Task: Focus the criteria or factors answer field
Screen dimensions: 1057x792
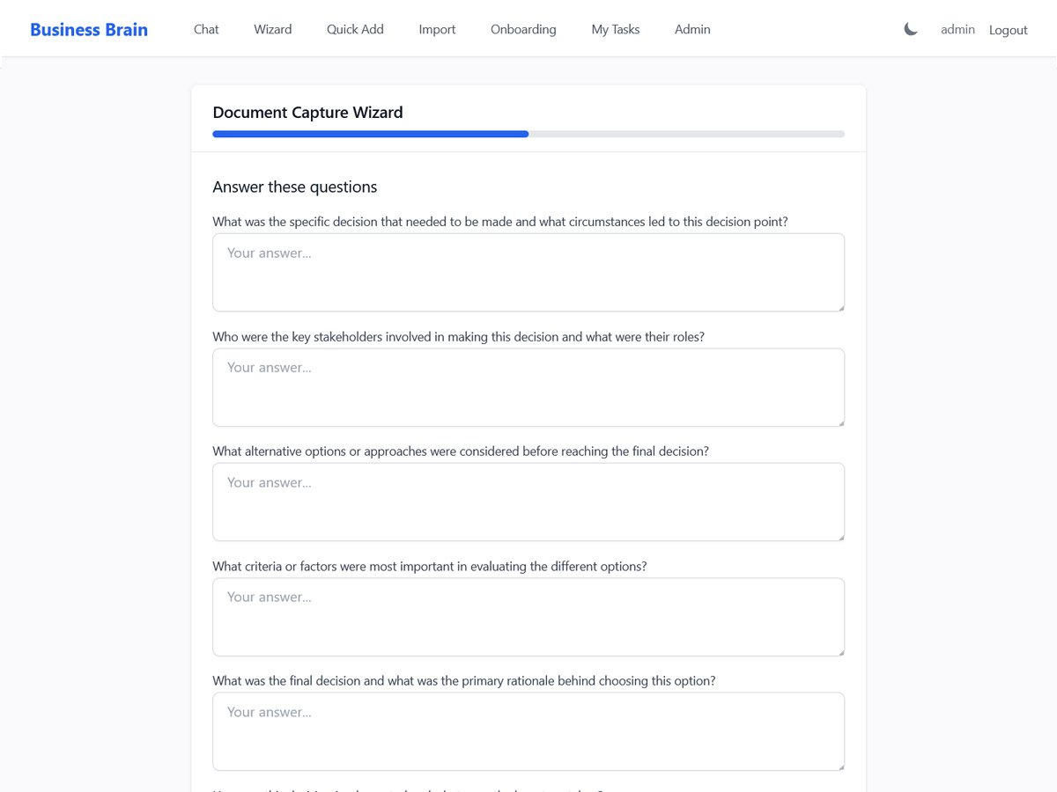Action: pos(528,617)
